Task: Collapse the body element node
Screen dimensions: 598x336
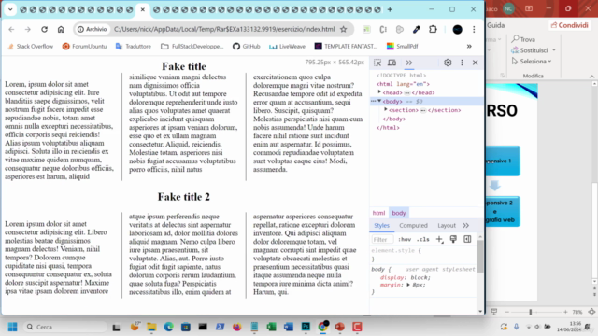Action: (379, 101)
